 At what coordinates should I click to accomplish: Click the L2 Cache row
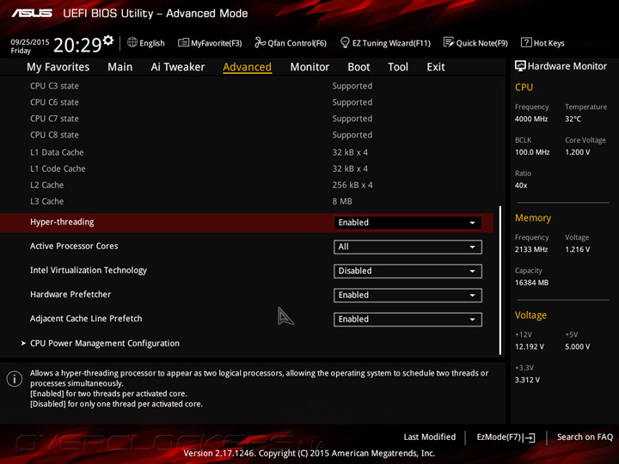tap(201, 185)
